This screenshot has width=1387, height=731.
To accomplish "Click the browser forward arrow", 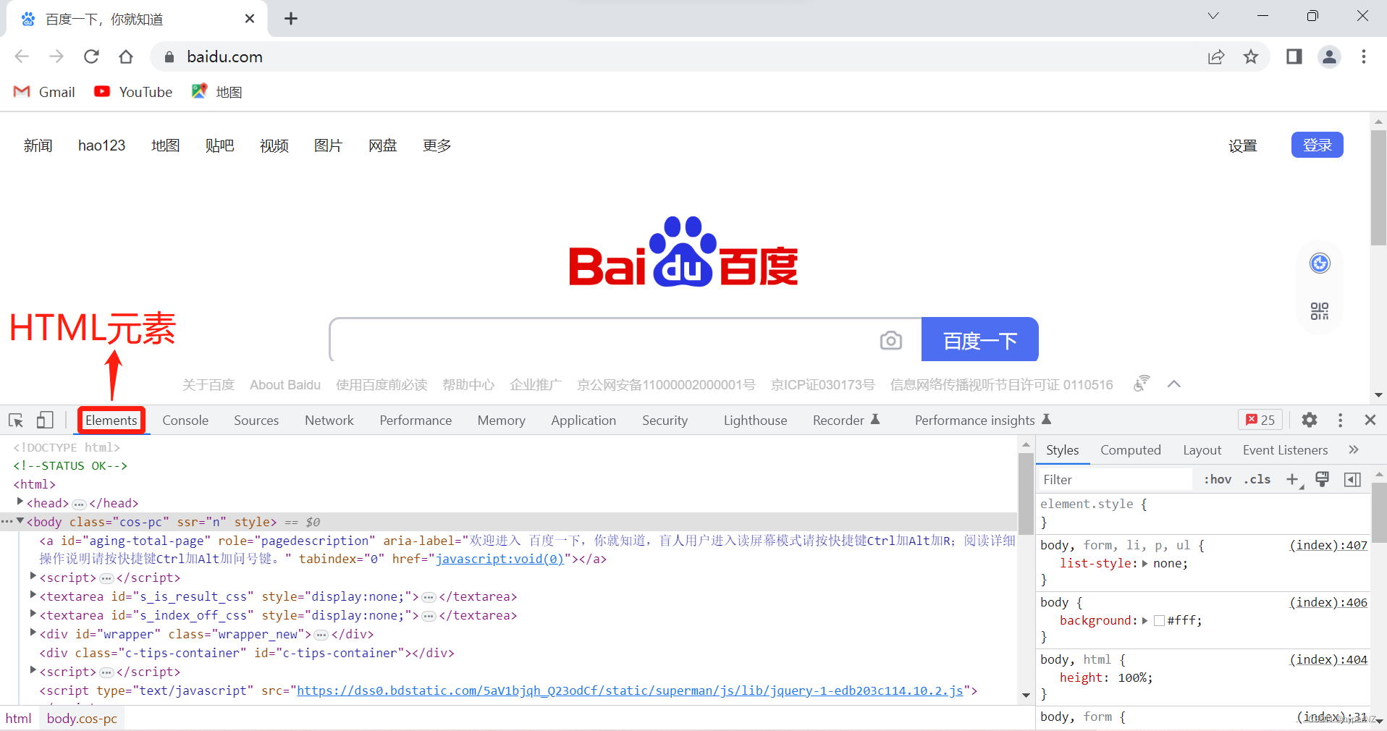I will click(56, 56).
